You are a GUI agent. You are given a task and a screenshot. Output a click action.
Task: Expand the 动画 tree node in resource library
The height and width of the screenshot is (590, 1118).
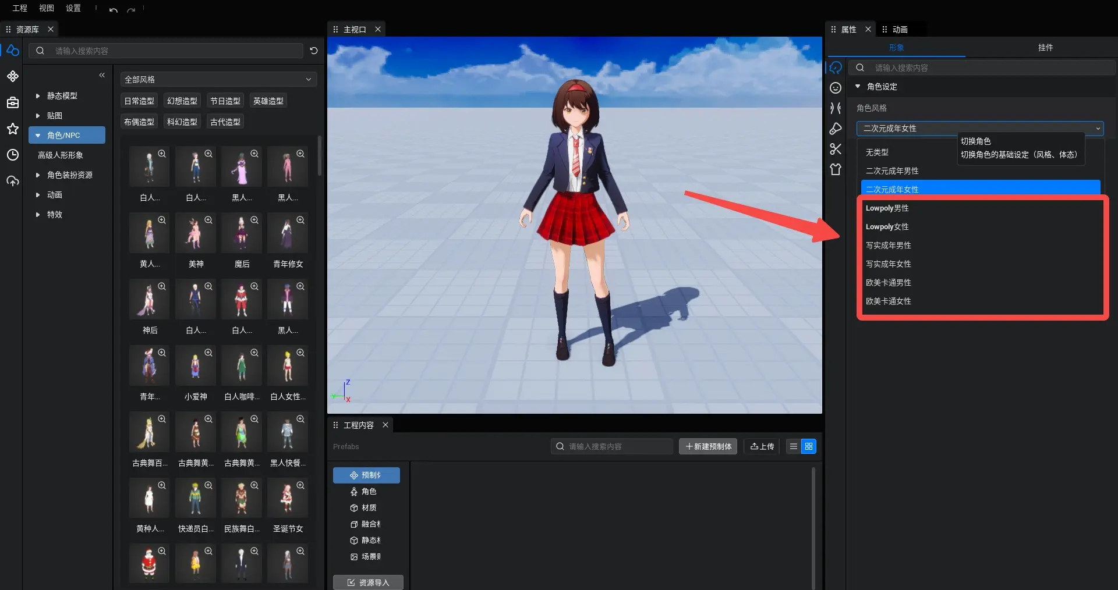pos(38,195)
